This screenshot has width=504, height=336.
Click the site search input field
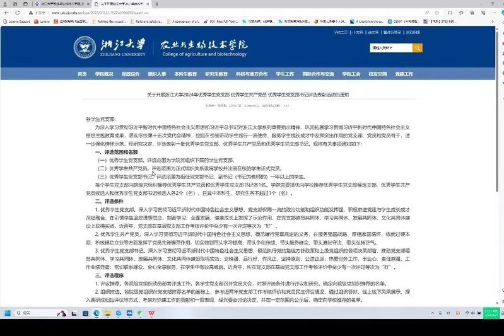391,48
